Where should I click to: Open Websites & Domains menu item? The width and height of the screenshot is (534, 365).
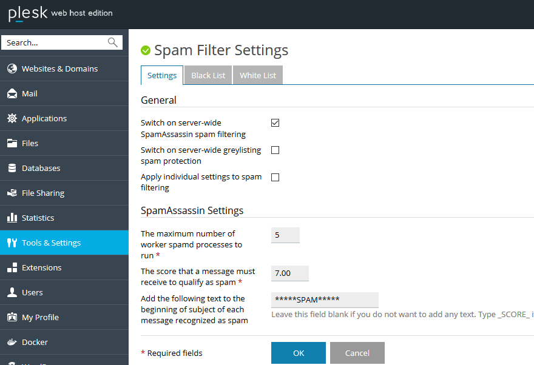64,69
